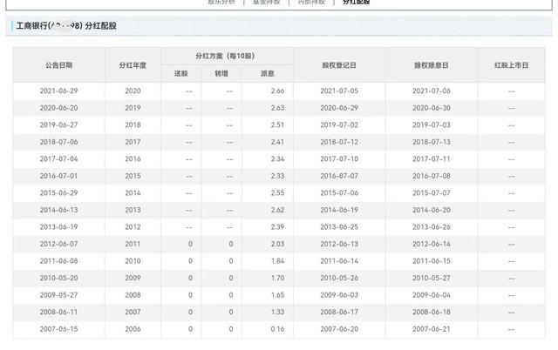Select record date 2019-07-02

(x=339, y=125)
